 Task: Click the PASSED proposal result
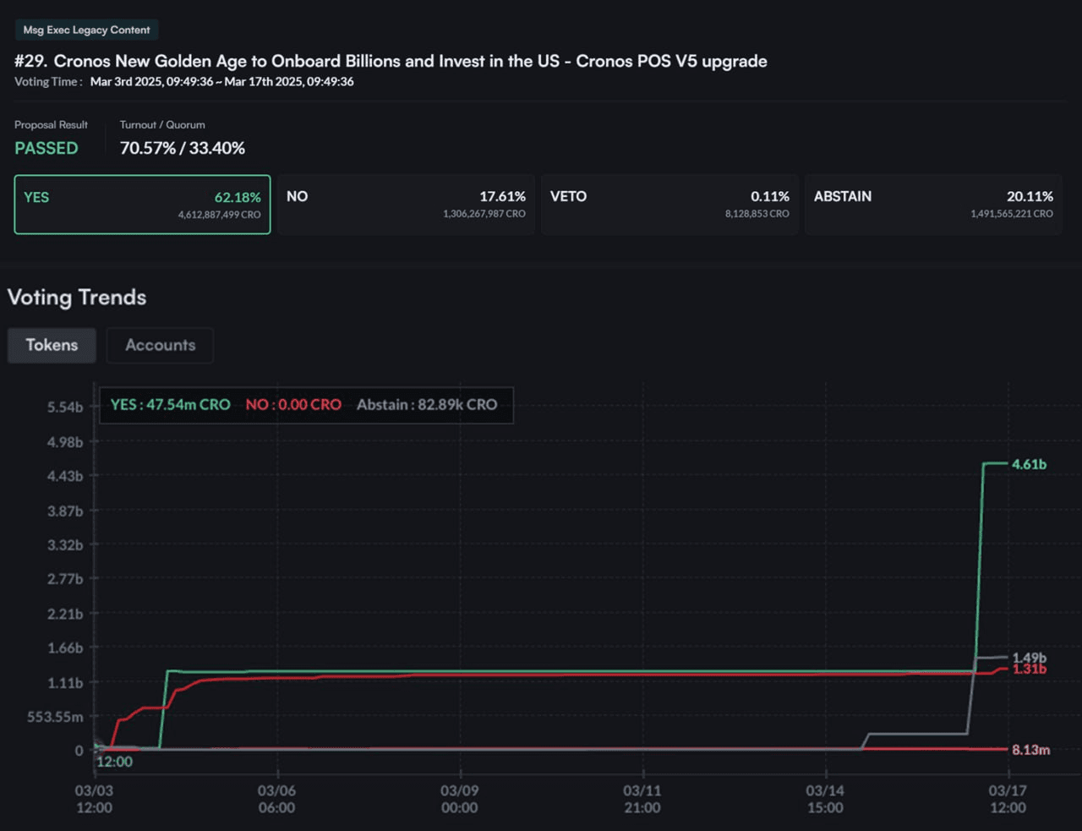46,148
